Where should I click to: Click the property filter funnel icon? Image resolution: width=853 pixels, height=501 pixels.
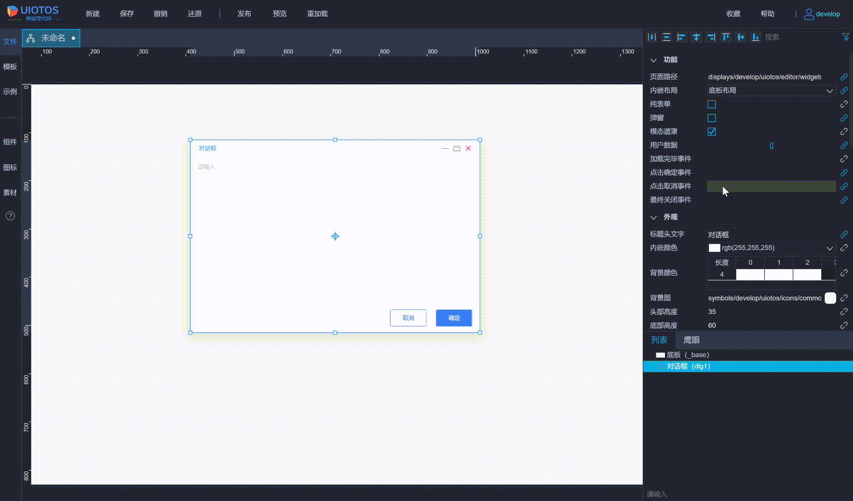tap(845, 37)
